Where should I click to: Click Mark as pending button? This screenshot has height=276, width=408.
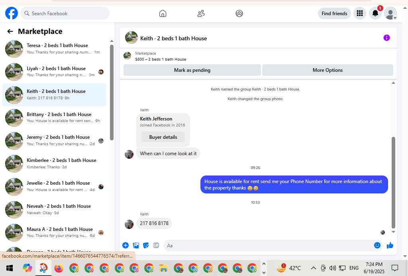click(x=192, y=70)
